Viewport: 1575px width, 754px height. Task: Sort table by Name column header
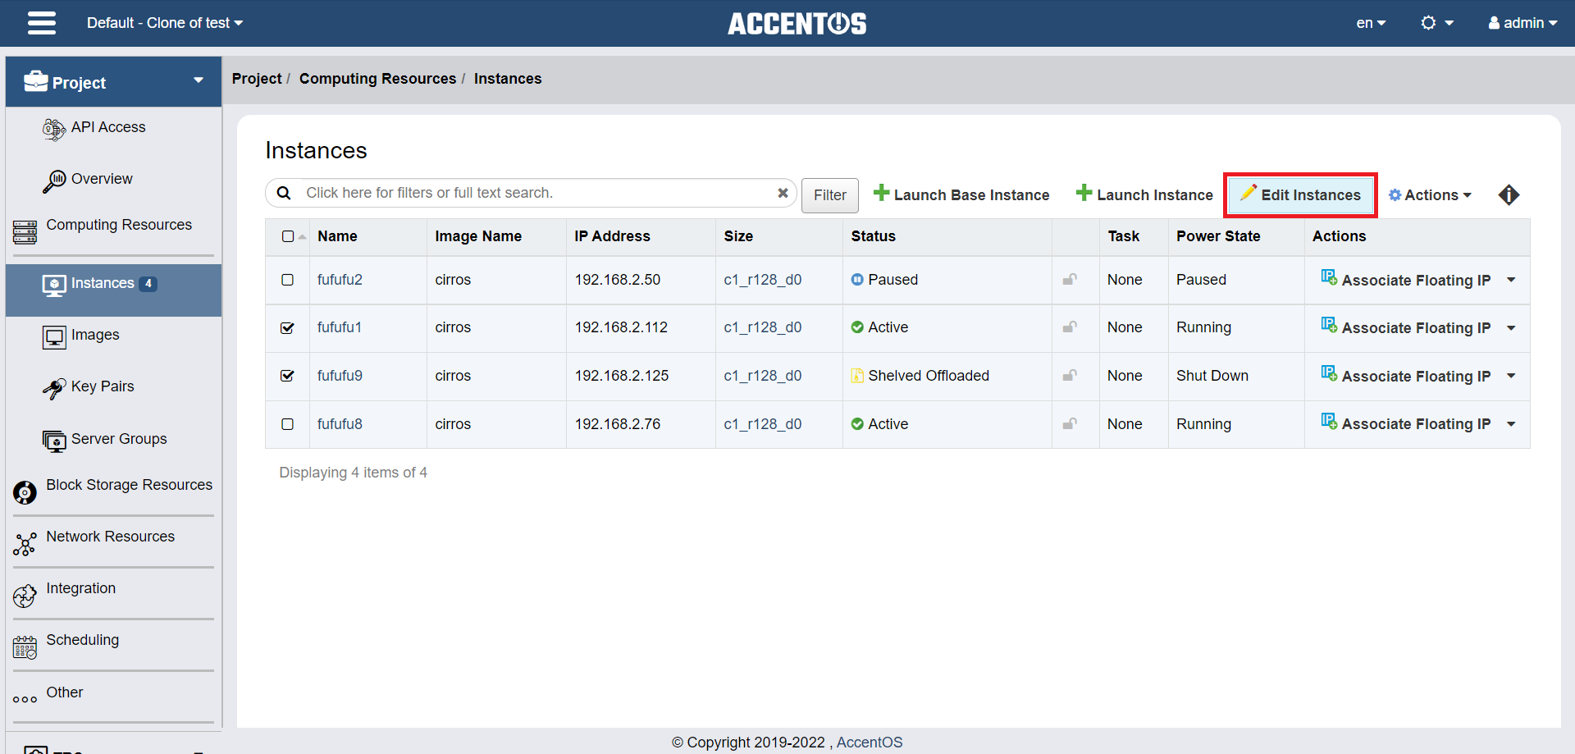337,236
